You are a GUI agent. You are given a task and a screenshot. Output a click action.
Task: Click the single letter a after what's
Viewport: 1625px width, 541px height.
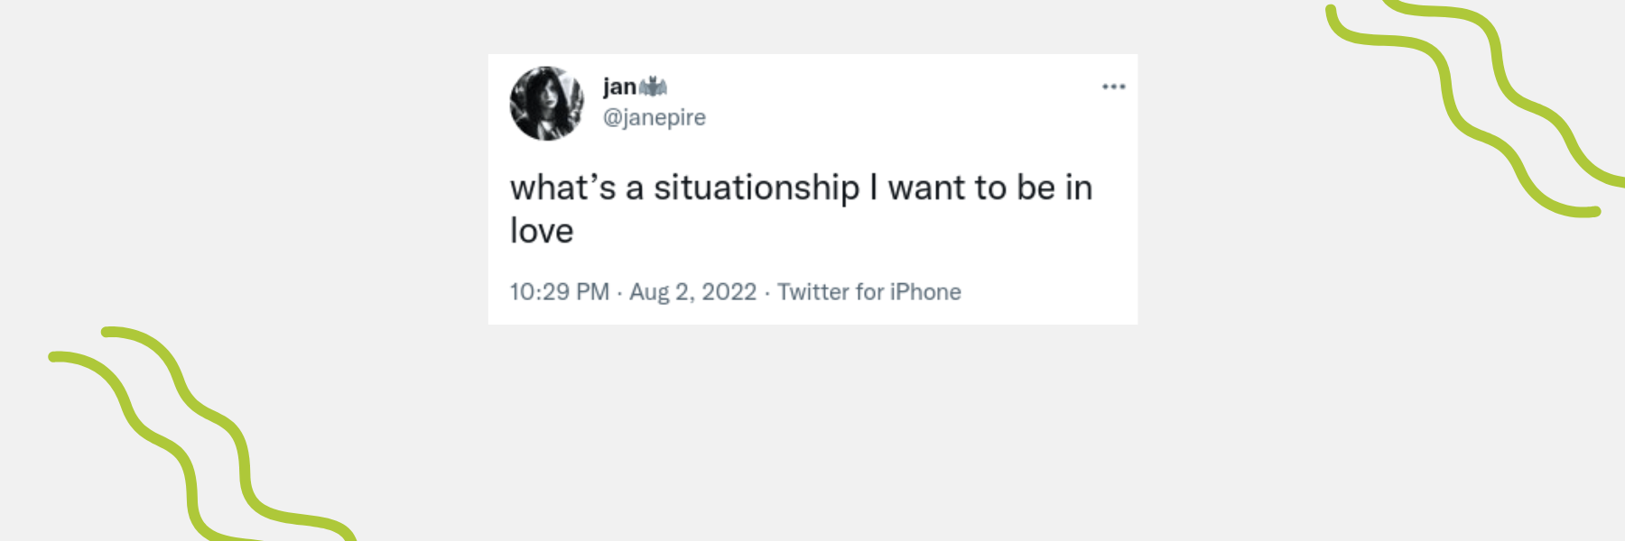click(635, 189)
